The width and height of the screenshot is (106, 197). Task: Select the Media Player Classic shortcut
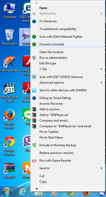point(9,92)
